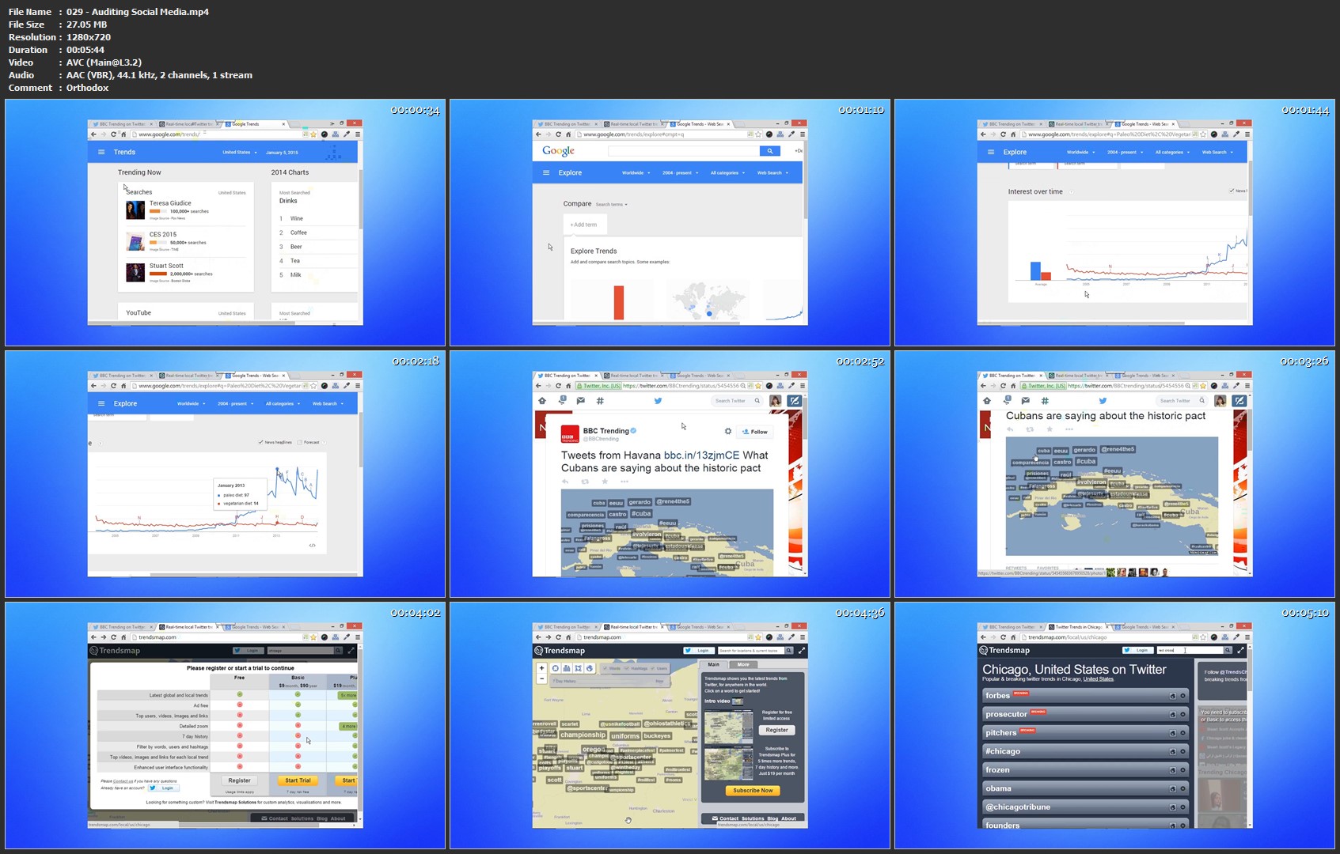Click the fullscreen icon in the 00:05:10 Trendsmap
Screen dimensions: 1340x854
coord(1240,650)
